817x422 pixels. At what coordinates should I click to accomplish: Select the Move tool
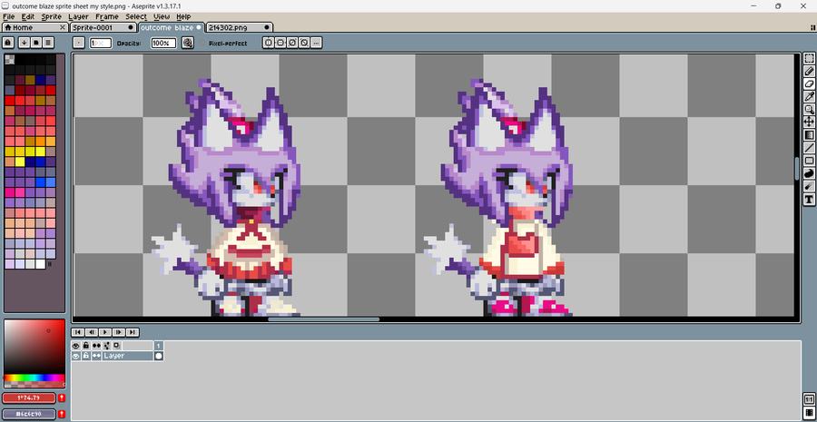point(809,122)
